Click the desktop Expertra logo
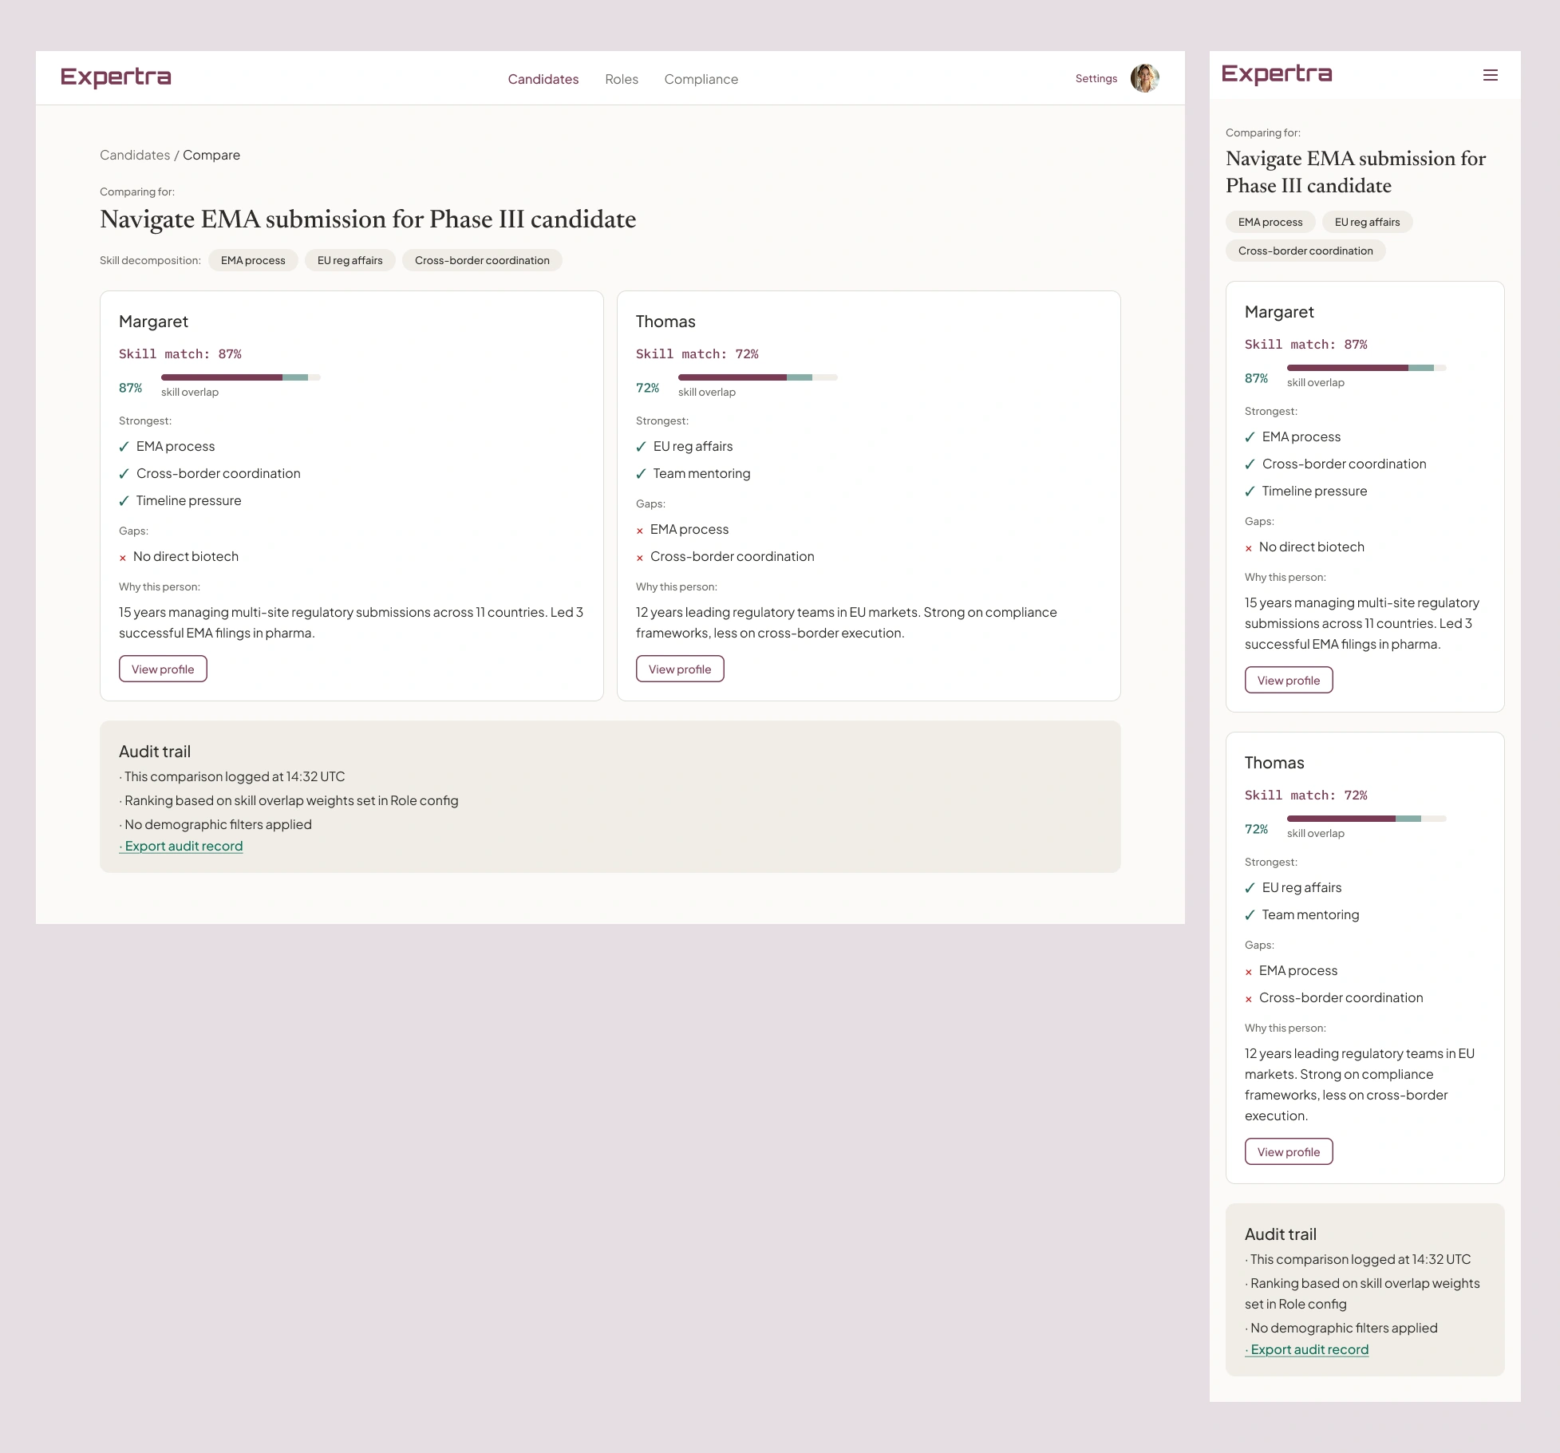 (116, 77)
